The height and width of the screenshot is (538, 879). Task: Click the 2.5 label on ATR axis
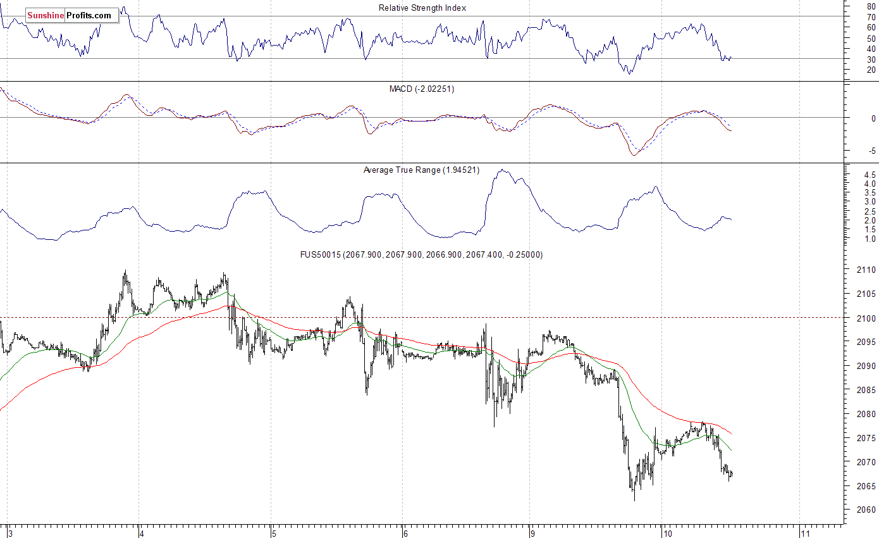870,211
